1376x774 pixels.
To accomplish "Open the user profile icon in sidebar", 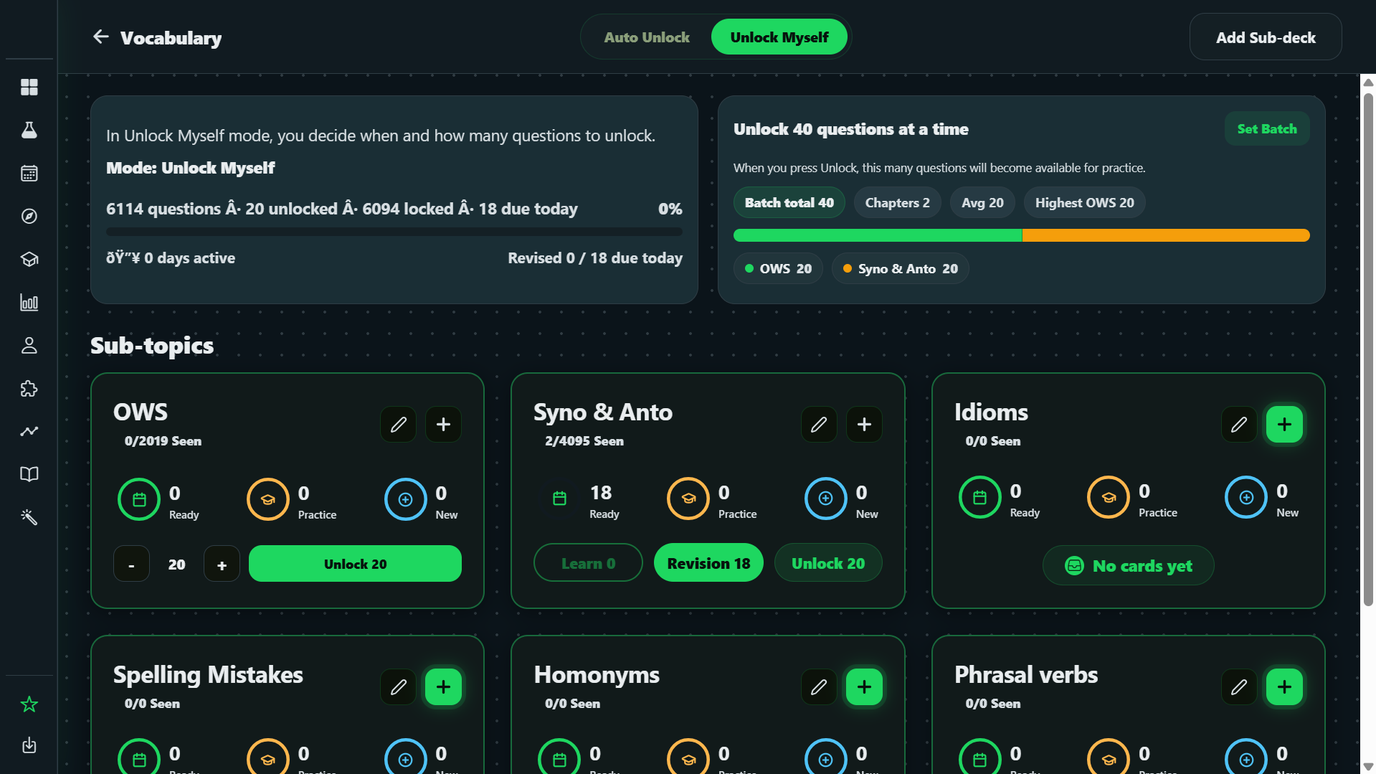I will pos(29,345).
